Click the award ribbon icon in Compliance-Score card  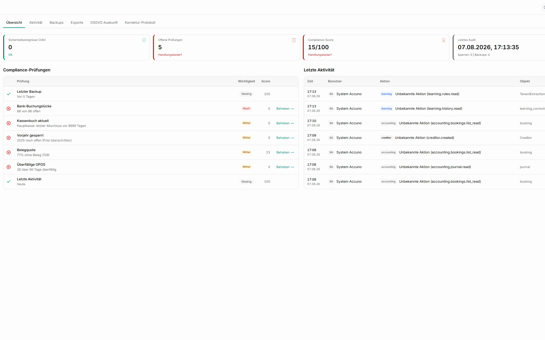444,40
